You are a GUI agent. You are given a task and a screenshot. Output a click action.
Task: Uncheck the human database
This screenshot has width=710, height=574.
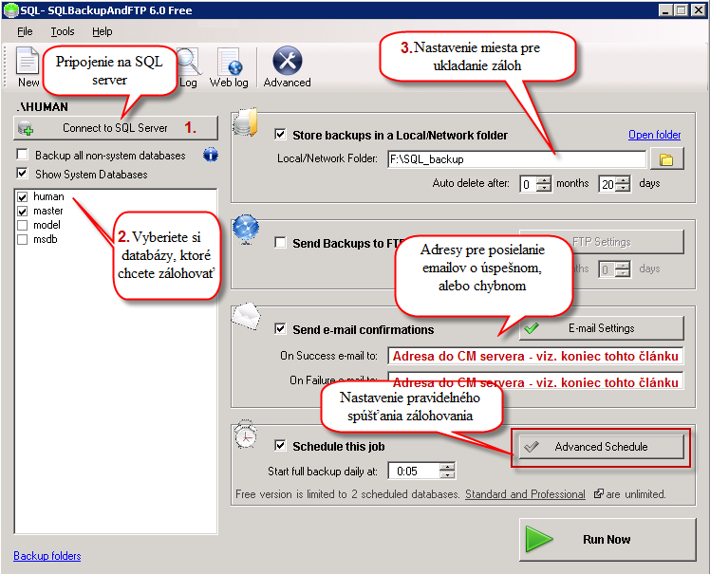22,197
